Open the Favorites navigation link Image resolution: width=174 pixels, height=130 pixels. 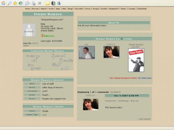79,9
